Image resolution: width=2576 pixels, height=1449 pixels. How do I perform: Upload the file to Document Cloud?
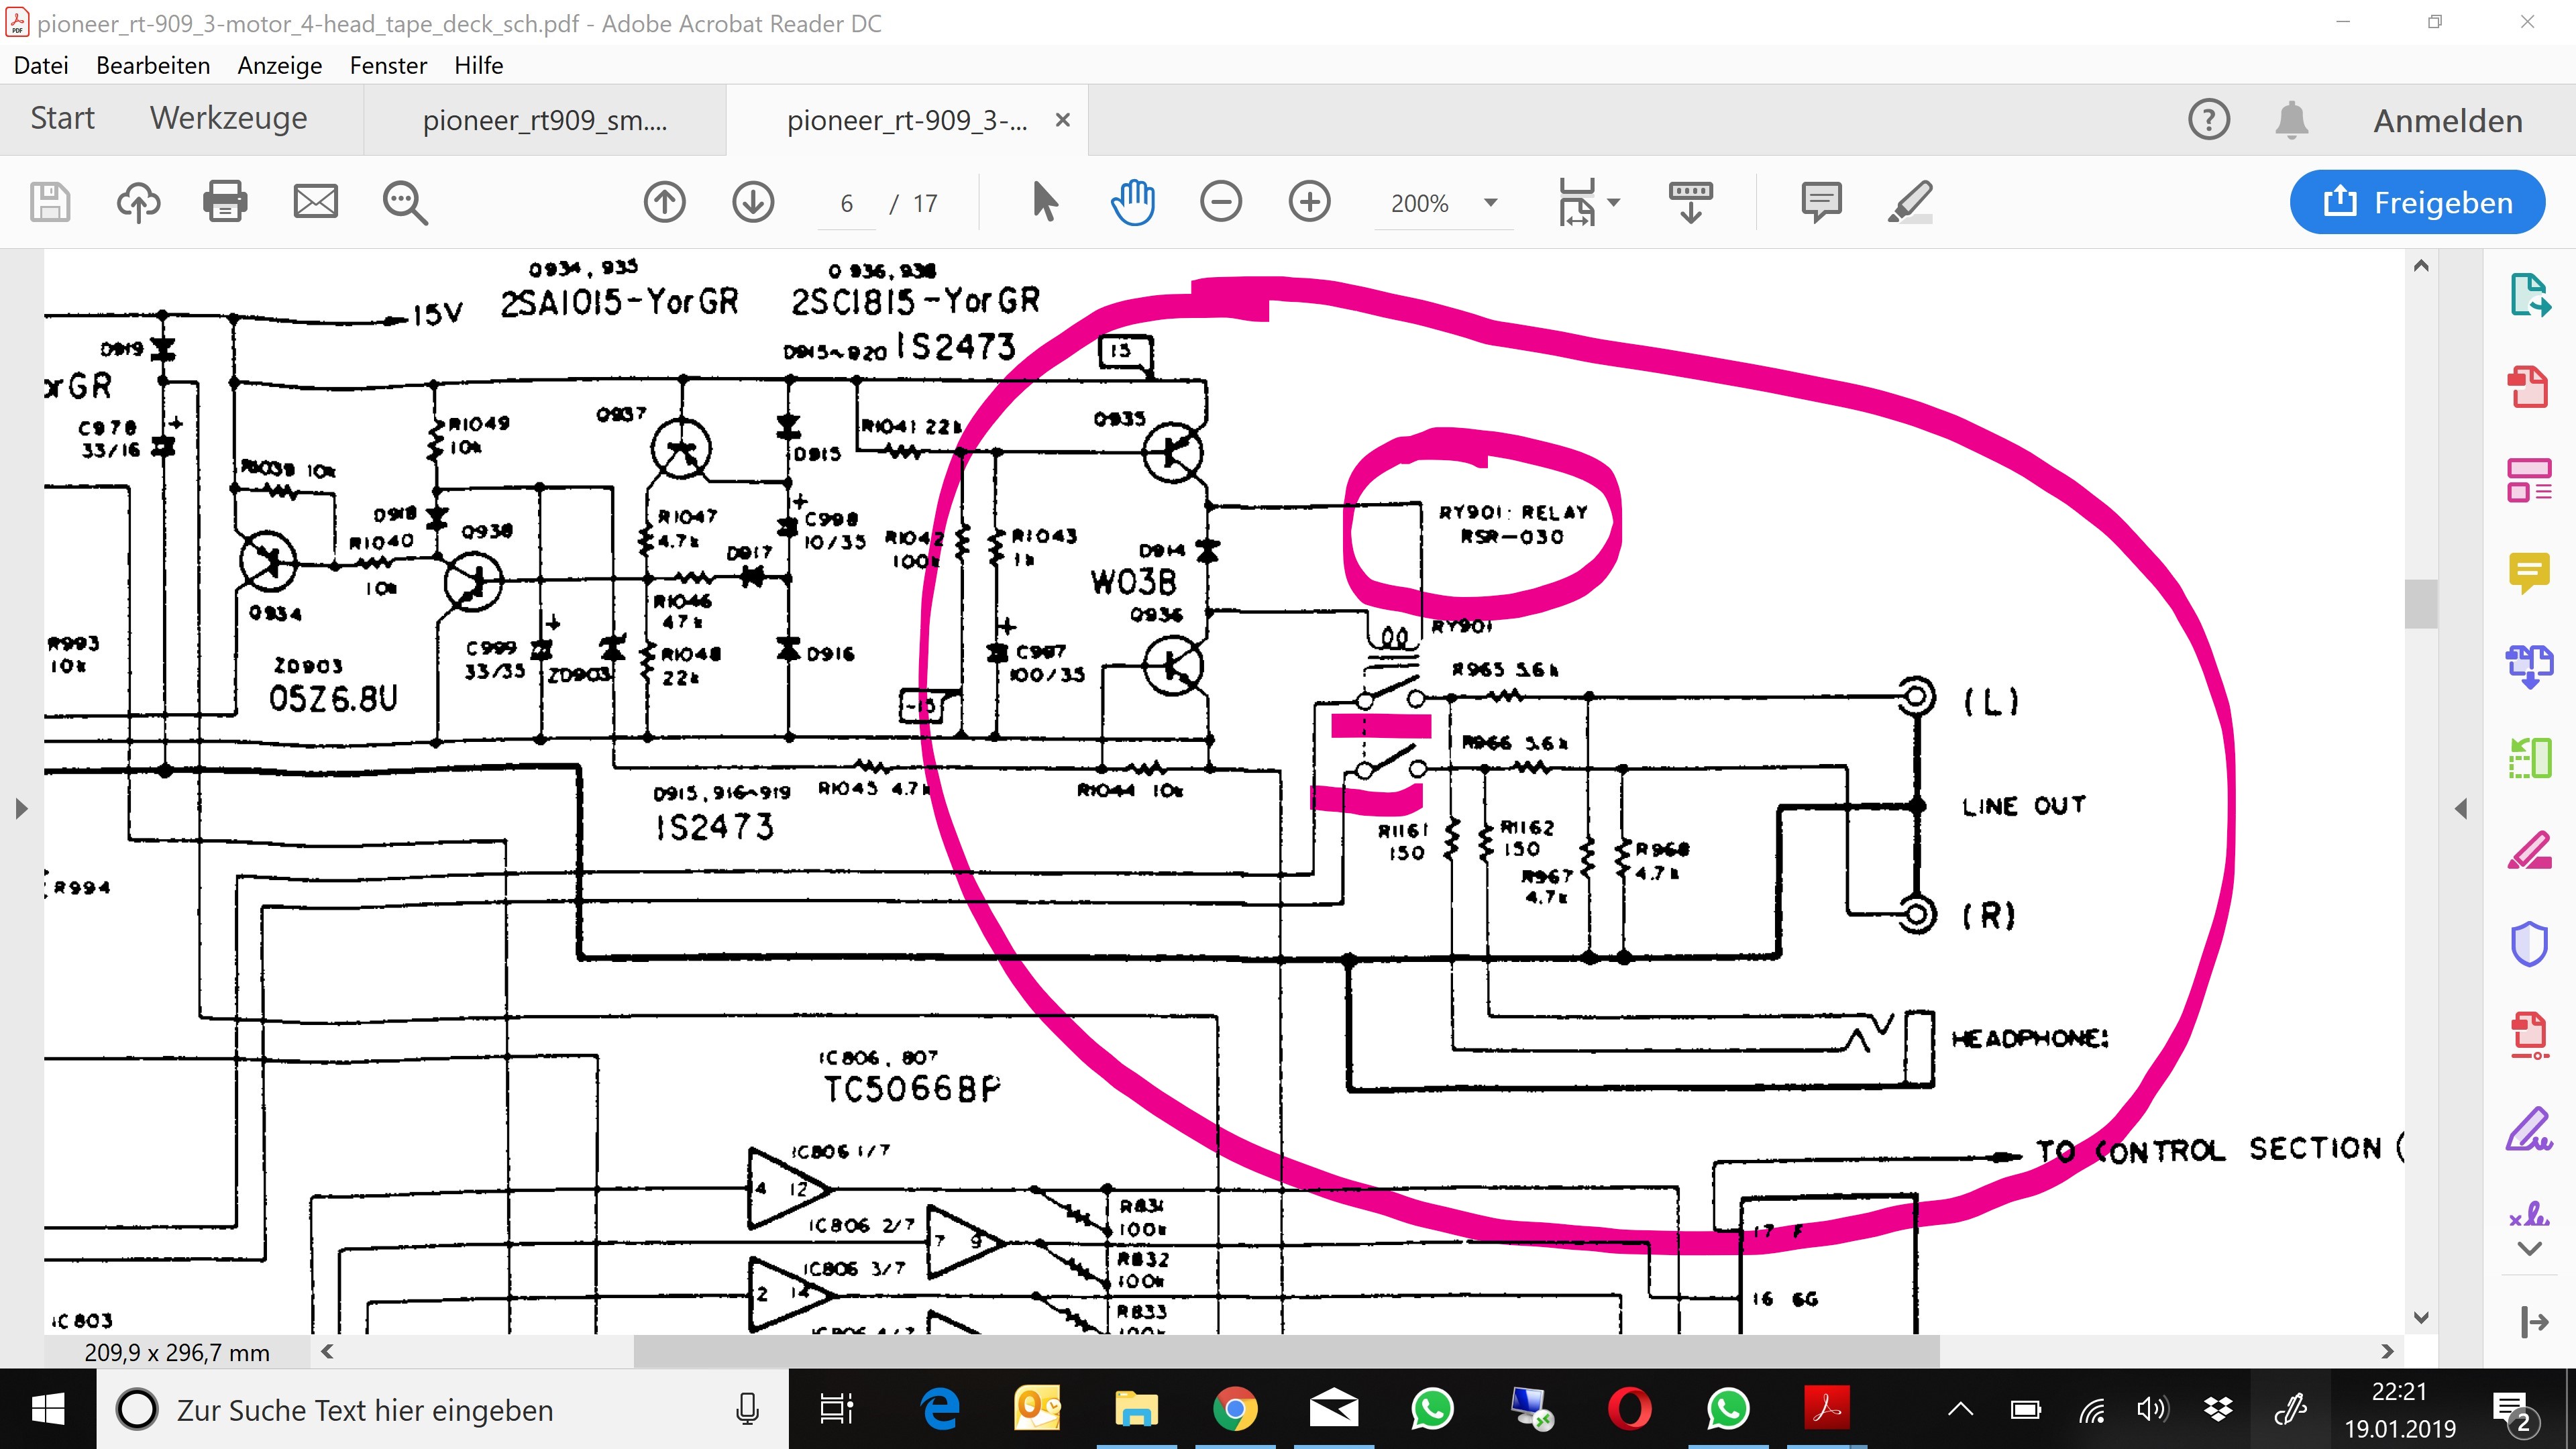138,202
